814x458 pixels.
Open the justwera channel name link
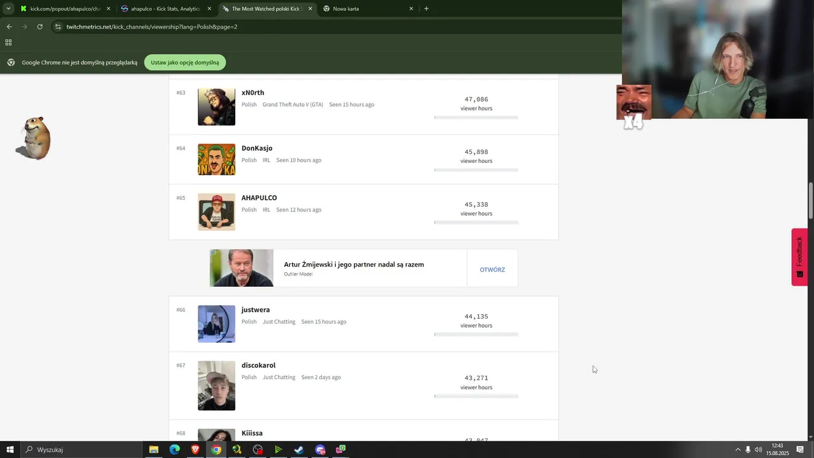point(256,310)
